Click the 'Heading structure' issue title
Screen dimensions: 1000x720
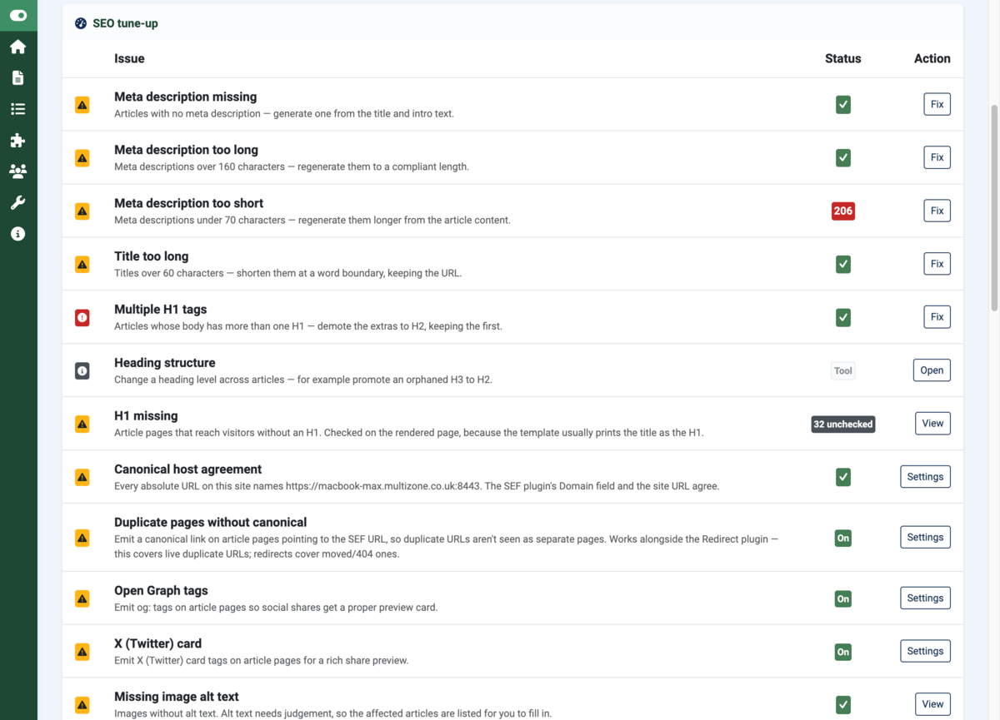165,363
